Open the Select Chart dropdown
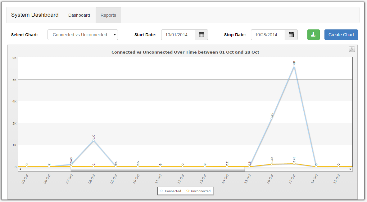367x202 pixels. (x=83, y=35)
